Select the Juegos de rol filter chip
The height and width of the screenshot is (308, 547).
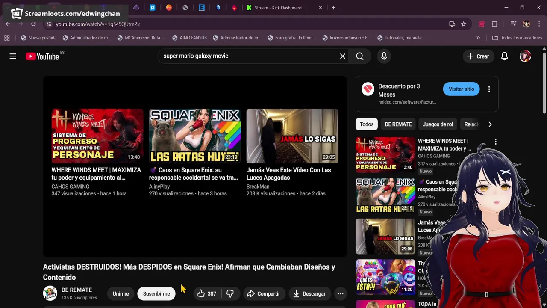click(438, 124)
